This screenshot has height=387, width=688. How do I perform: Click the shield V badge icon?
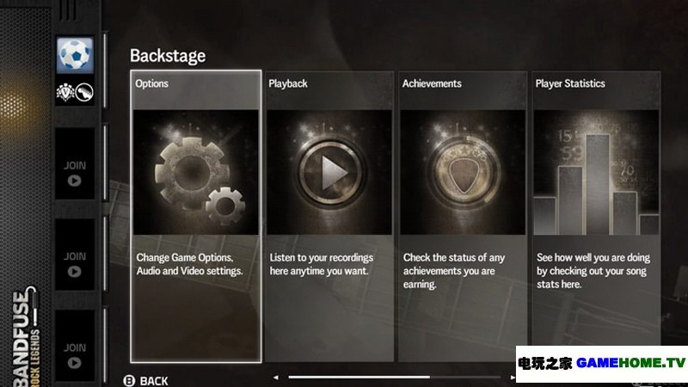tap(65, 93)
